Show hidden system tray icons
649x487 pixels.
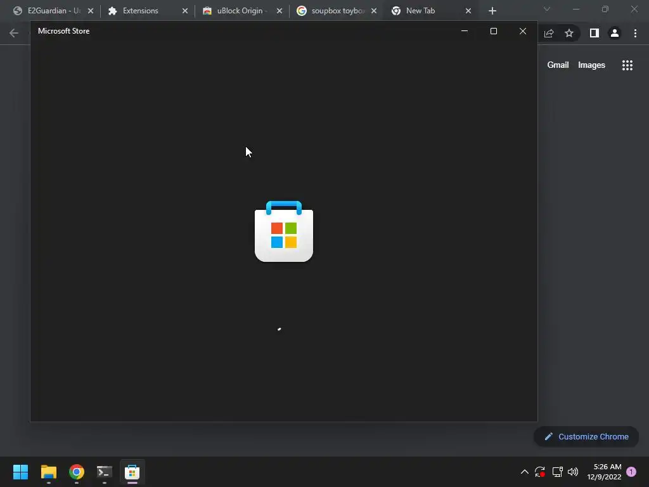524,472
